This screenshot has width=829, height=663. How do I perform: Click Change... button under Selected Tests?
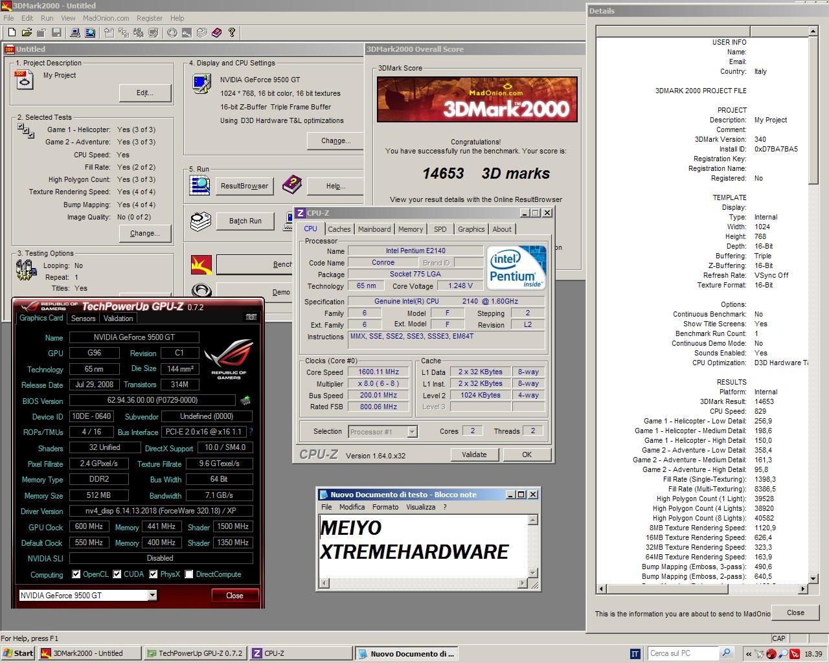[x=145, y=233]
